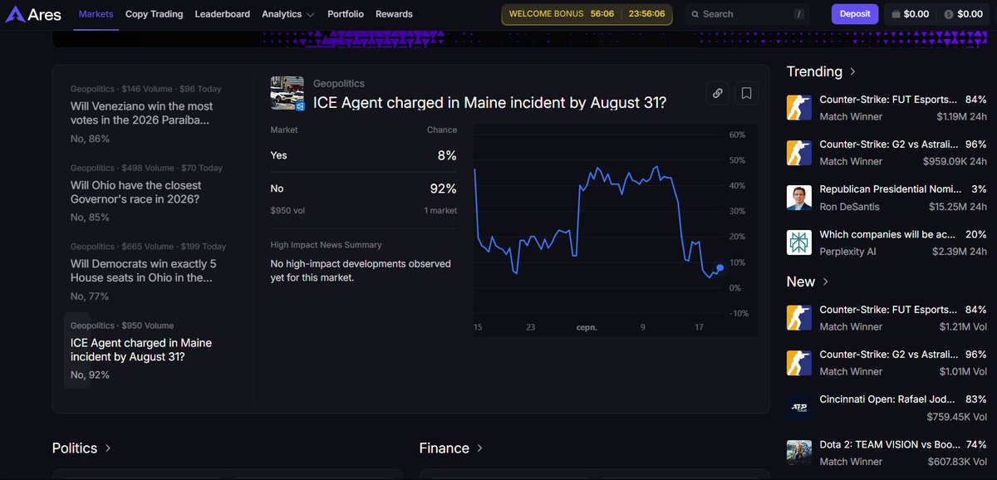Open the wallet balance icon

point(895,14)
